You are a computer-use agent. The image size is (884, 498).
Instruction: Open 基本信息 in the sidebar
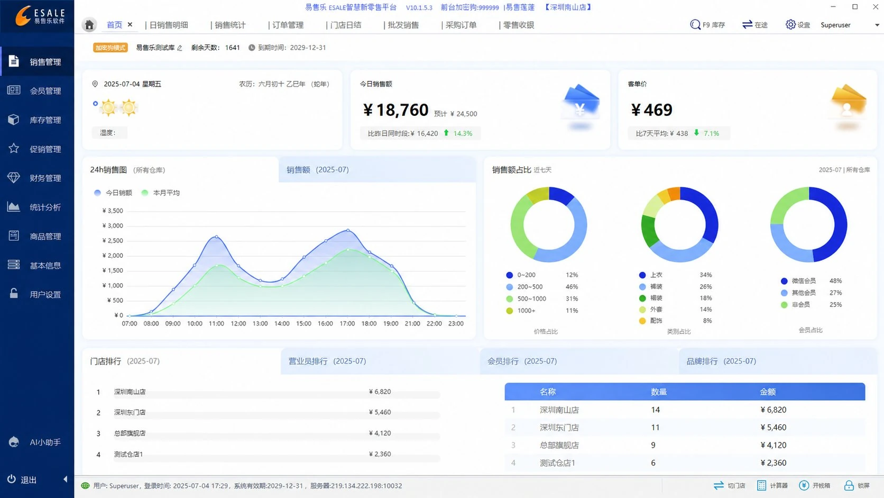click(x=37, y=265)
